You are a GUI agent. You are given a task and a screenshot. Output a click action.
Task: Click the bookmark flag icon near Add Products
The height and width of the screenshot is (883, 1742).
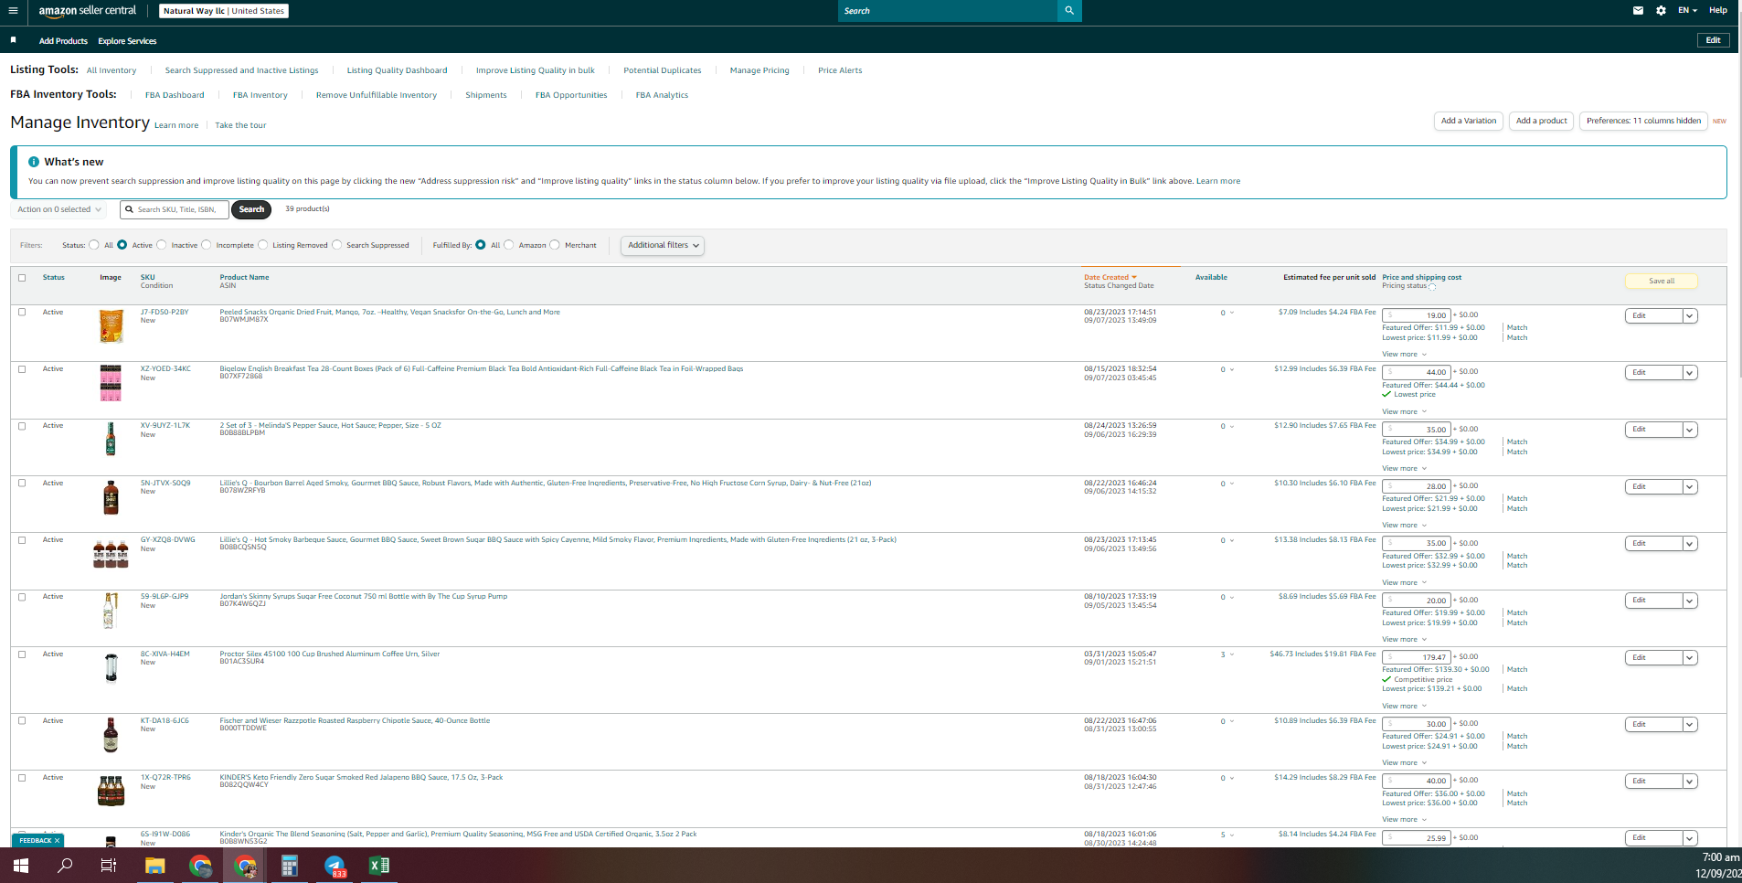[13, 40]
